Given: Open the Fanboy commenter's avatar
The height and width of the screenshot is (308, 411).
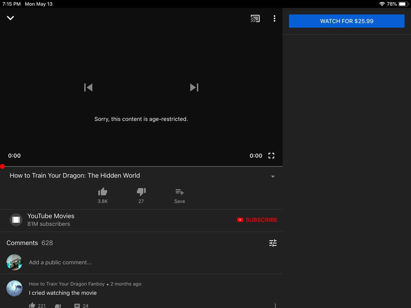Looking at the screenshot, I should pyautogui.click(x=14, y=288).
